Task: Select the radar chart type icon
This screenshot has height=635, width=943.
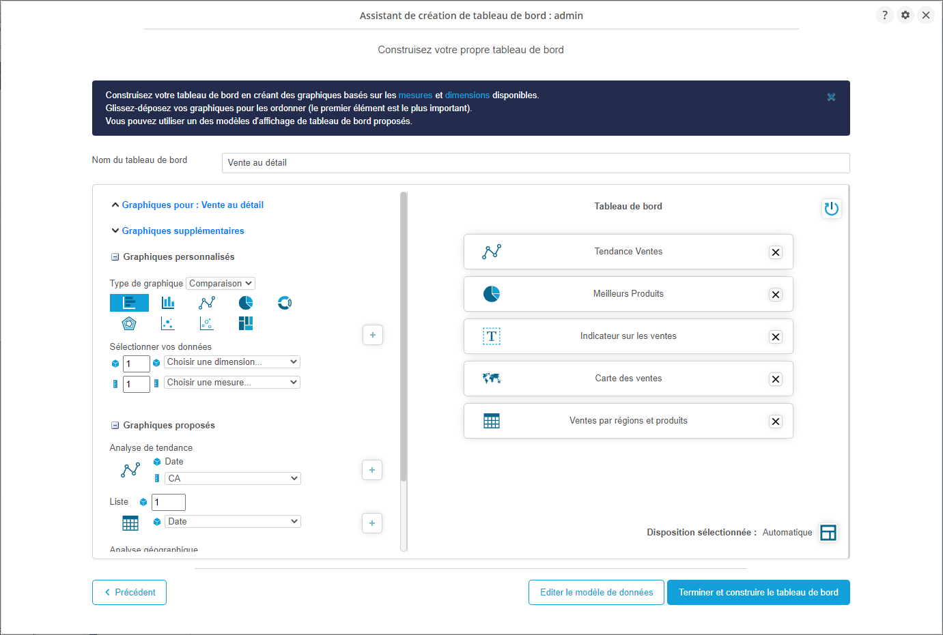Action: pyautogui.click(x=129, y=323)
